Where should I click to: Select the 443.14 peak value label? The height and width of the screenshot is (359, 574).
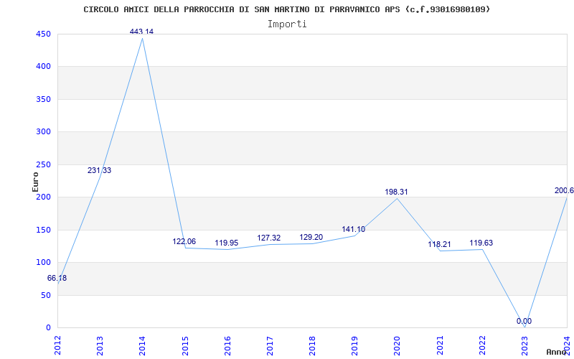pyautogui.click(x=141, y=32)
